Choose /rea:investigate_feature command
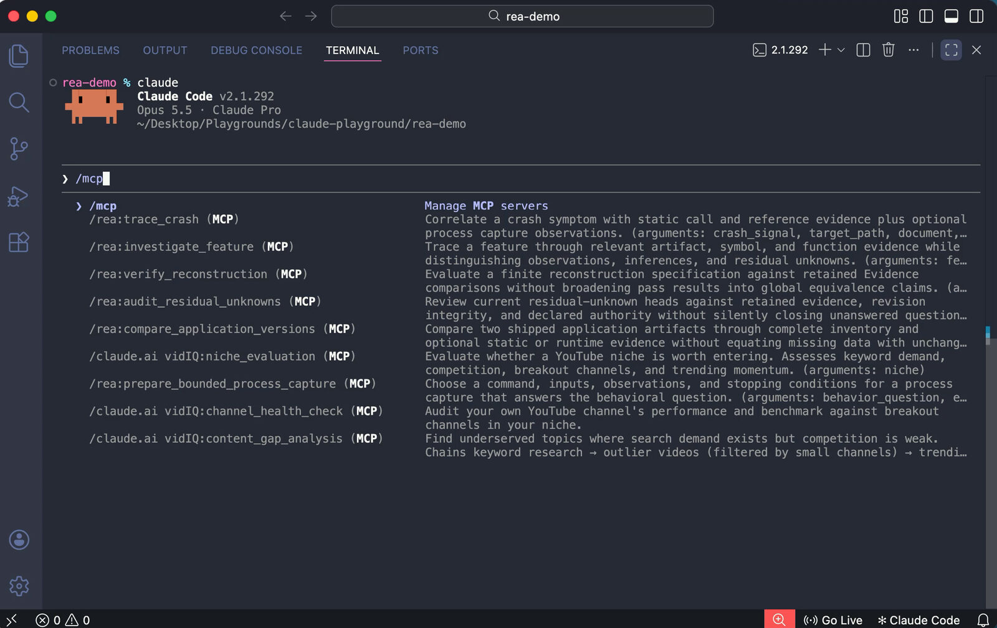Image resolution: width=997 pixels, height=628 pixels. 191,247
